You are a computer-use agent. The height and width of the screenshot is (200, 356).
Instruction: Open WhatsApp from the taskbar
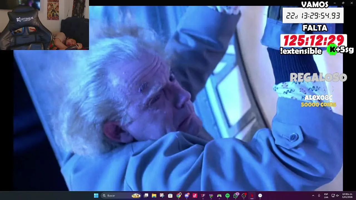point(236,196)
